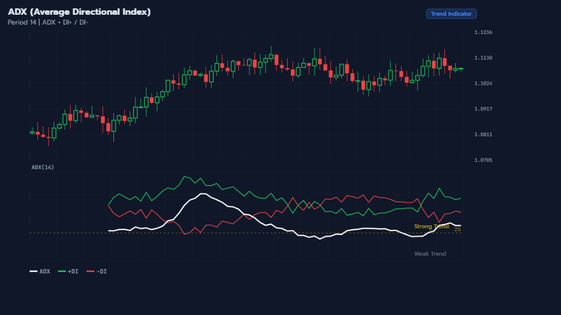
Task: Click the +DI green line at its peak
Action: (x=185, y=176)
